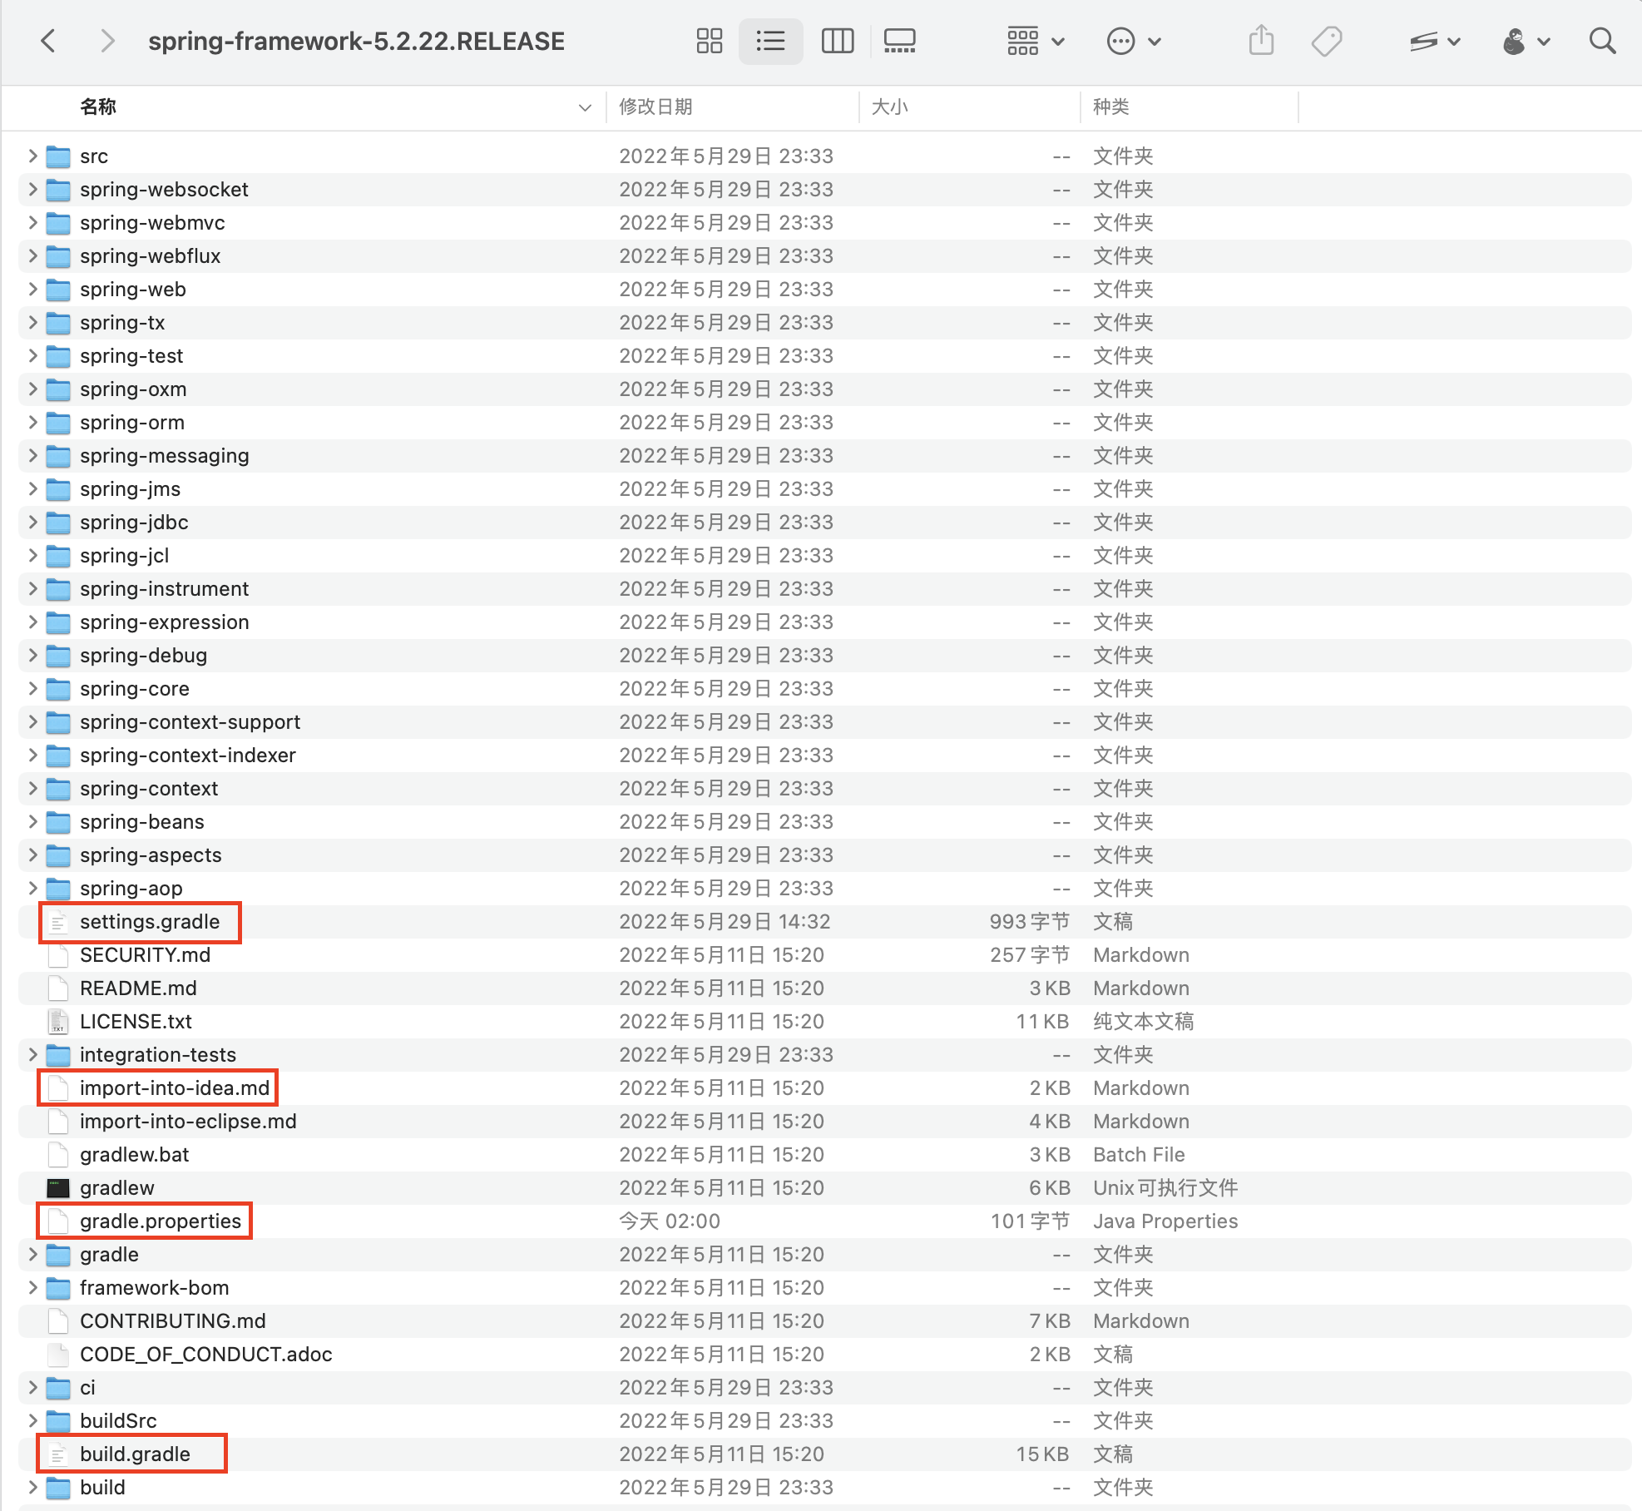1642x1511 pixels.
Task: Click the Share toolbar icon
Action: (x=1261, y=41)
